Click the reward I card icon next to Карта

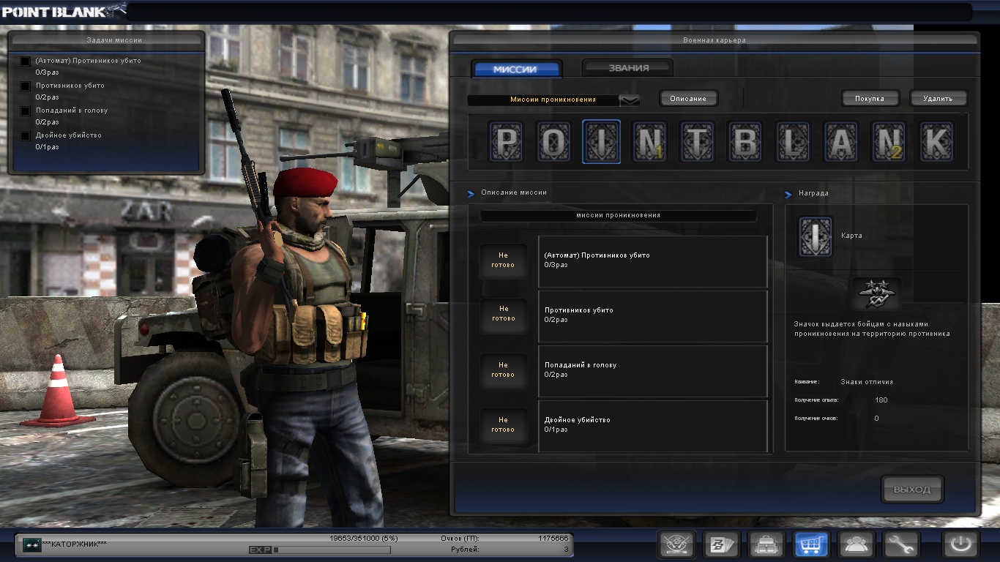[815, 236]
